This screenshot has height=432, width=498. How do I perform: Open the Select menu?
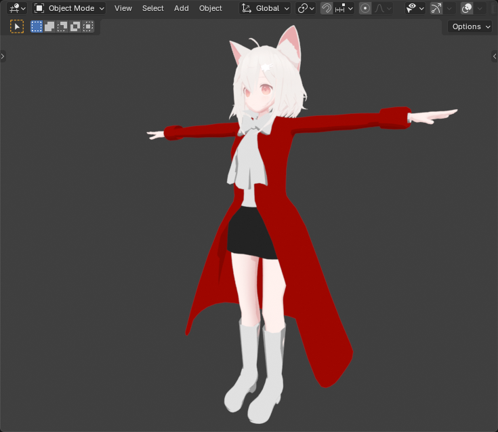coord(152,8)
